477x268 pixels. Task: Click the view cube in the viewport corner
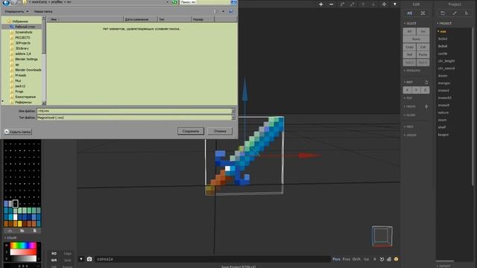382,236
